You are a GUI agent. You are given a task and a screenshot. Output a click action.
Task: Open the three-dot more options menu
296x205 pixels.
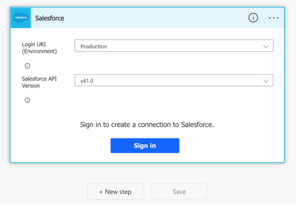[x=274, y=18]
